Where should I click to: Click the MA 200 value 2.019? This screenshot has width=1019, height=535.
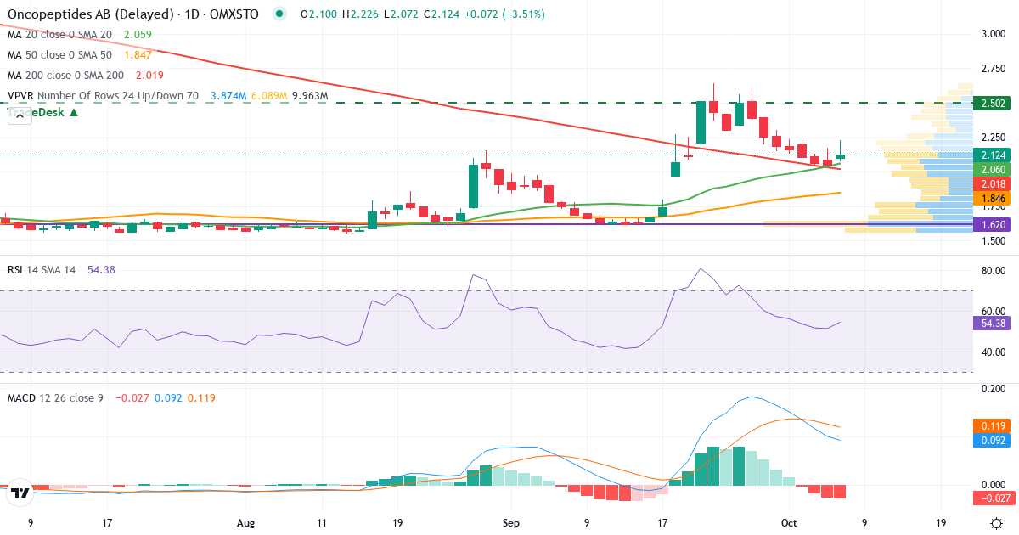[x=150, y=76]
